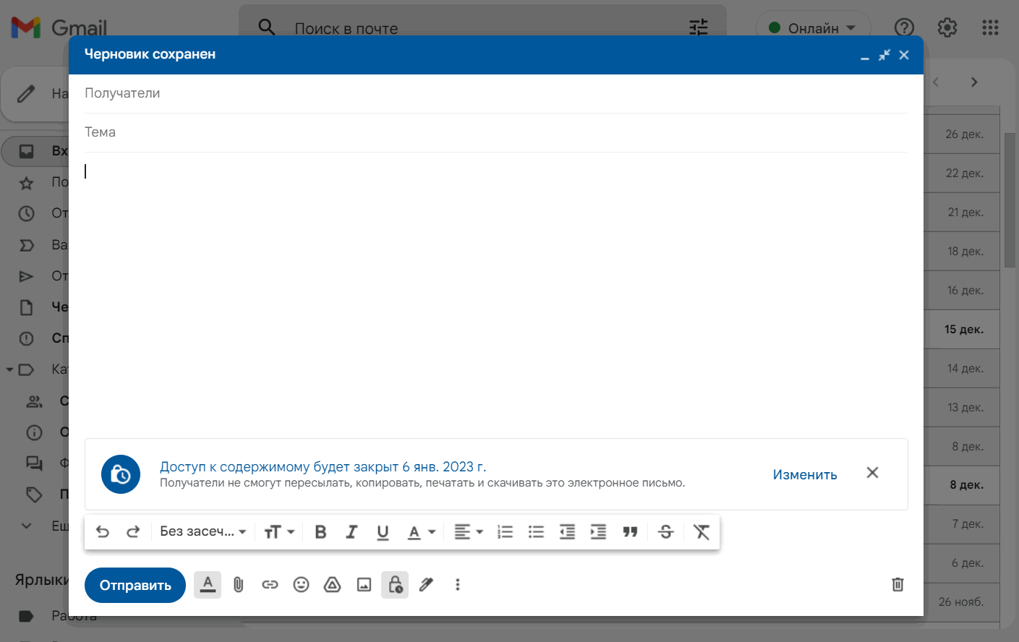Image resolution: width=1019 pixels, height=642 pixels.
Task: Insert a numbered list
Action: pos(506,532)
